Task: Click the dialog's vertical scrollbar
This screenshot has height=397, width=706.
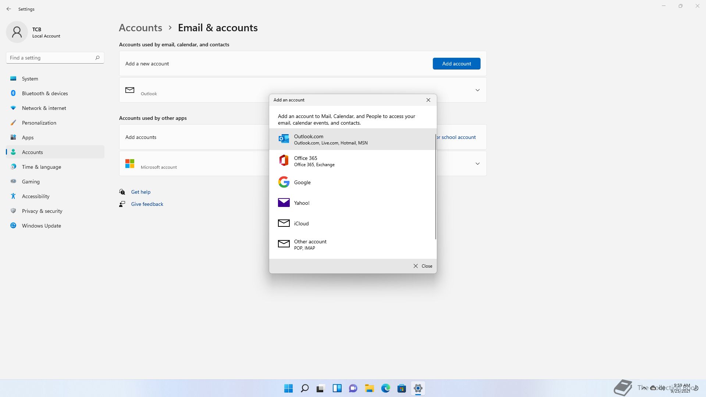Action: [436, 187]
